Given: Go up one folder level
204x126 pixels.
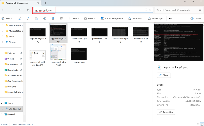Looking at the screenshot, I should point(20,10).
